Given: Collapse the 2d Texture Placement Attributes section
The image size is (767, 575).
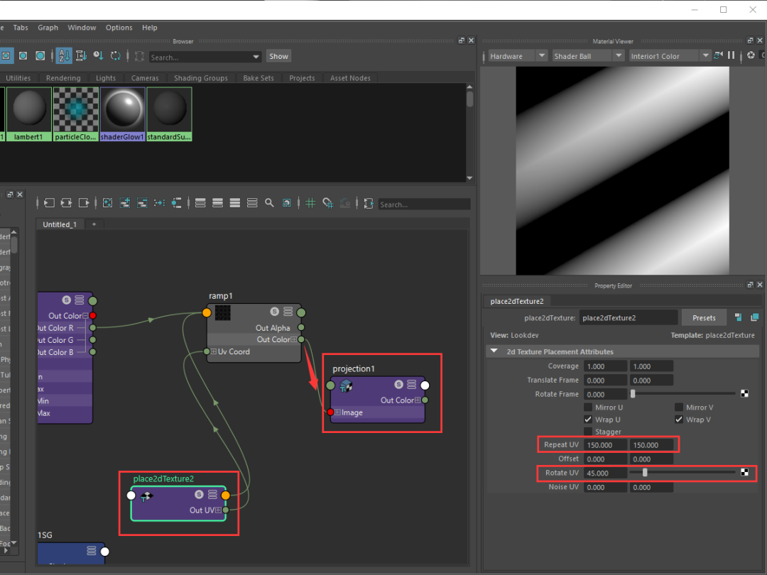Looking at the screenshot, I should pyautogui.click(x=494, y=351).
